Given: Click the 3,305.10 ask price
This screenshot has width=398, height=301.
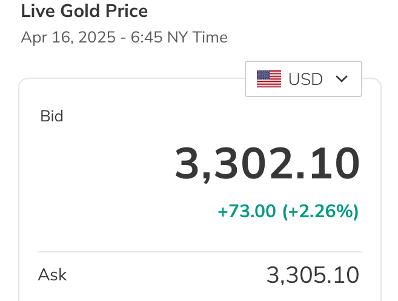Looking at the screenshot, I should [x=313, y=275].
